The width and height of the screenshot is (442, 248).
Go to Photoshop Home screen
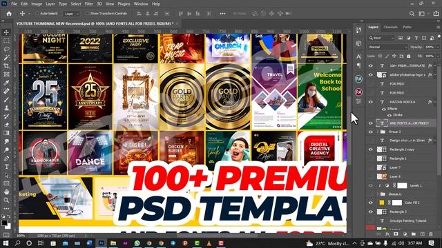tap(9, 14)
